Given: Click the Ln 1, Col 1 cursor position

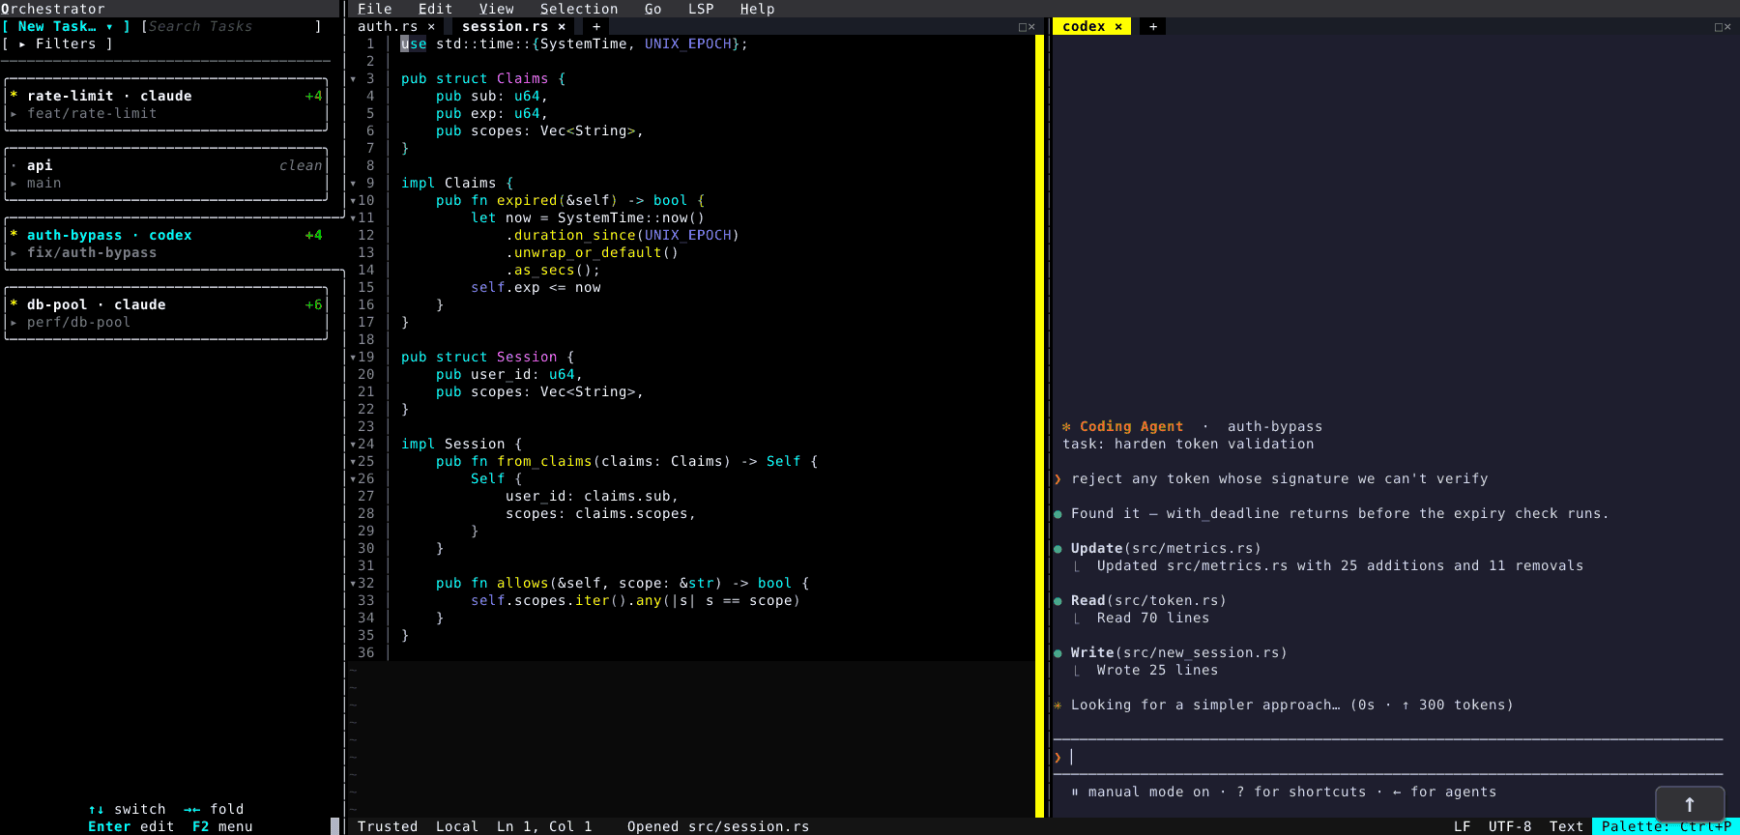Looking at the screenshot, I should pos(544,826).
